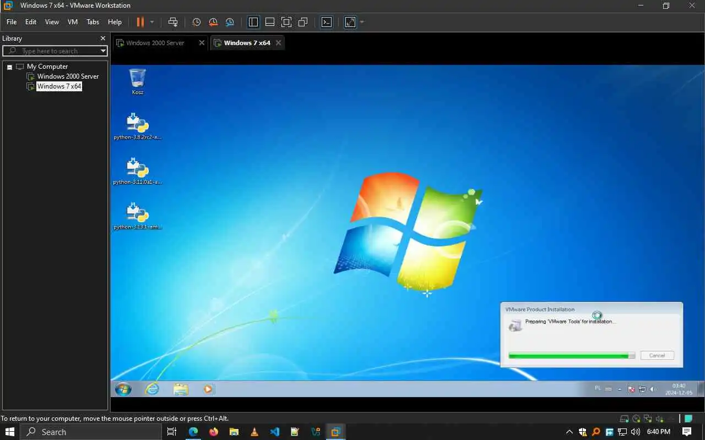
Task: Open the power options dropdown arrow beside pause
Action: click(x=152, y=22)
